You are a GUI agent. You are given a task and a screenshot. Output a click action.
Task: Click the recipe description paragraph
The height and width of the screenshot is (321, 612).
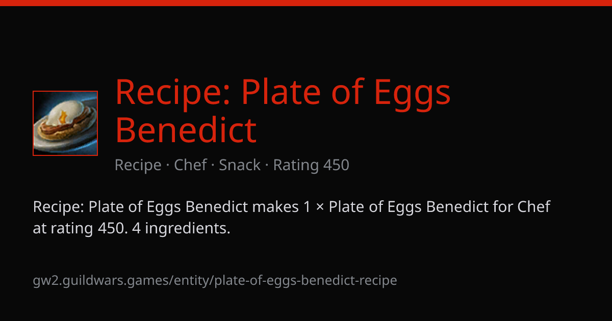[x=292, y=218]
